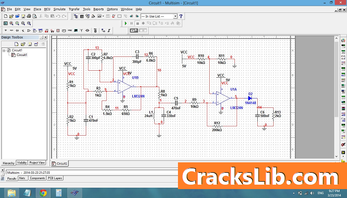Screen dimensions: 347x198
Task: Click the LM324N U1B op-amp symbol
Action: click(x=124, y=87)
